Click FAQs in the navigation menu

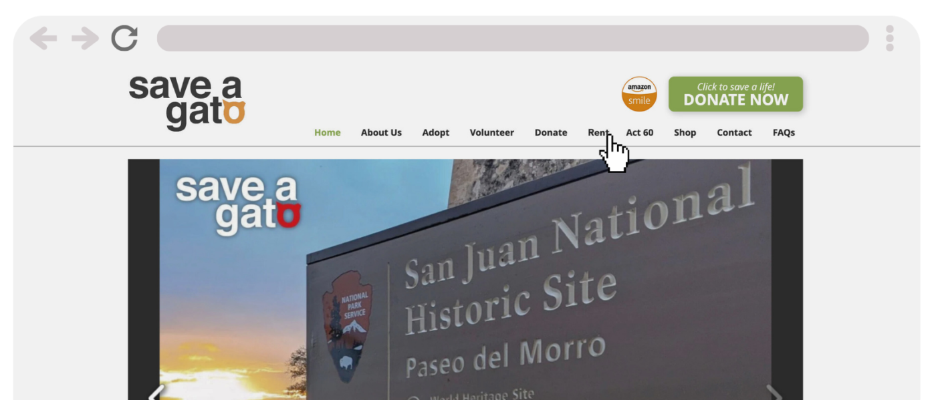[784, 133]
